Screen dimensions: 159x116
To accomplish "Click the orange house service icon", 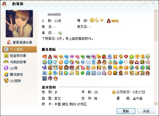I will tap(137, 68).
